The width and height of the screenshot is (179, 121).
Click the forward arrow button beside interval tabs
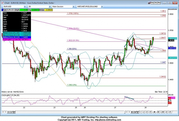(135, 112)
